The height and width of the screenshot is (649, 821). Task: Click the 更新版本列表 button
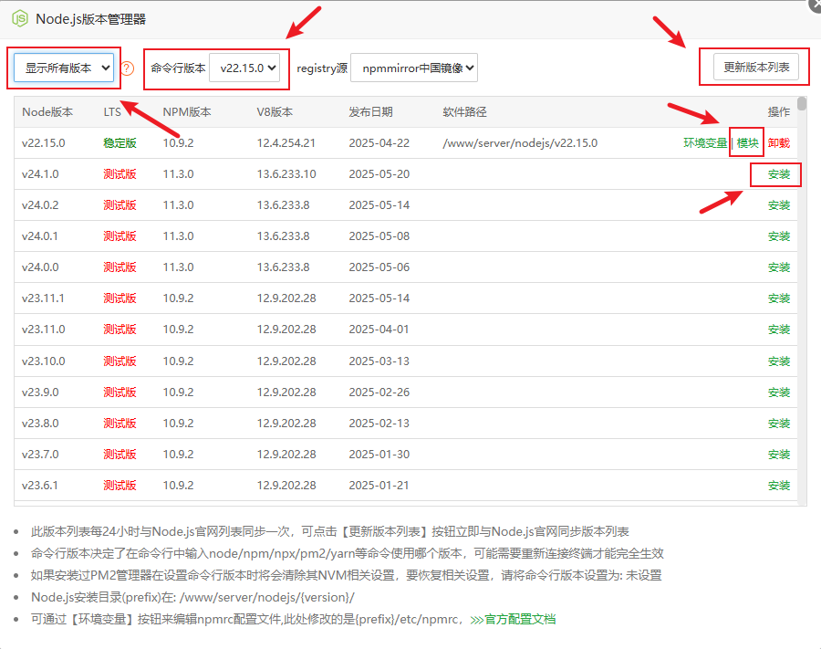pyautogui.click(x=756, y=67)
